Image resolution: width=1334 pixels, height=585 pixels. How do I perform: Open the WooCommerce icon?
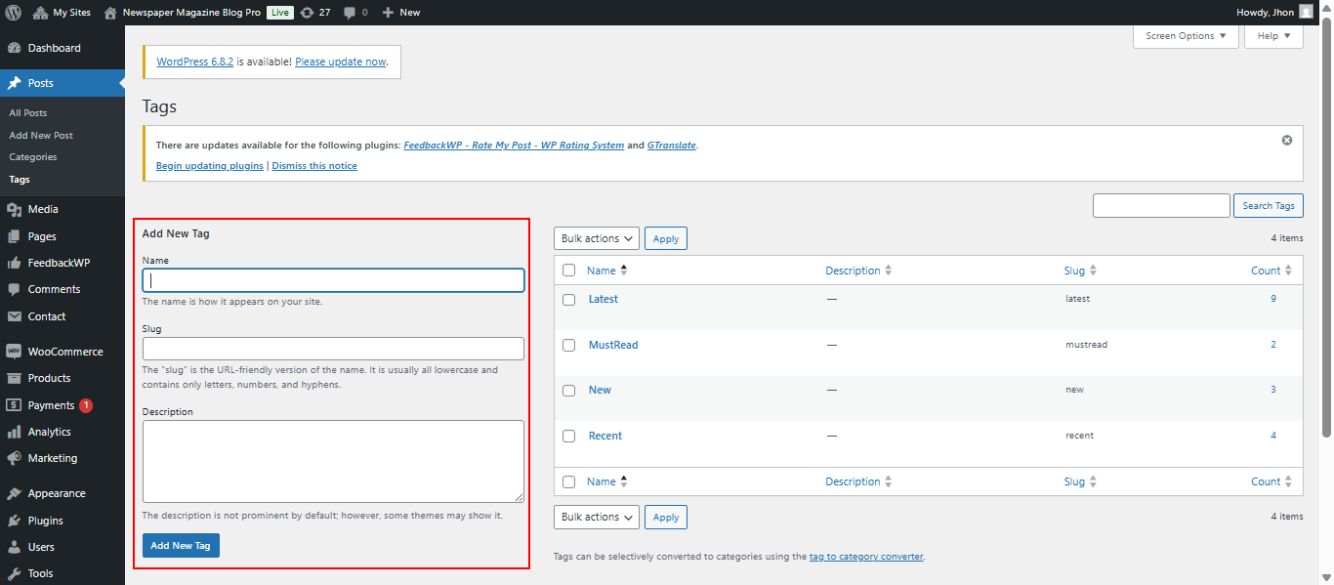click(x=15, y=352)
